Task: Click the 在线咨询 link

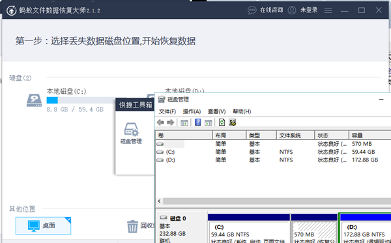Action: pos(271,10)
